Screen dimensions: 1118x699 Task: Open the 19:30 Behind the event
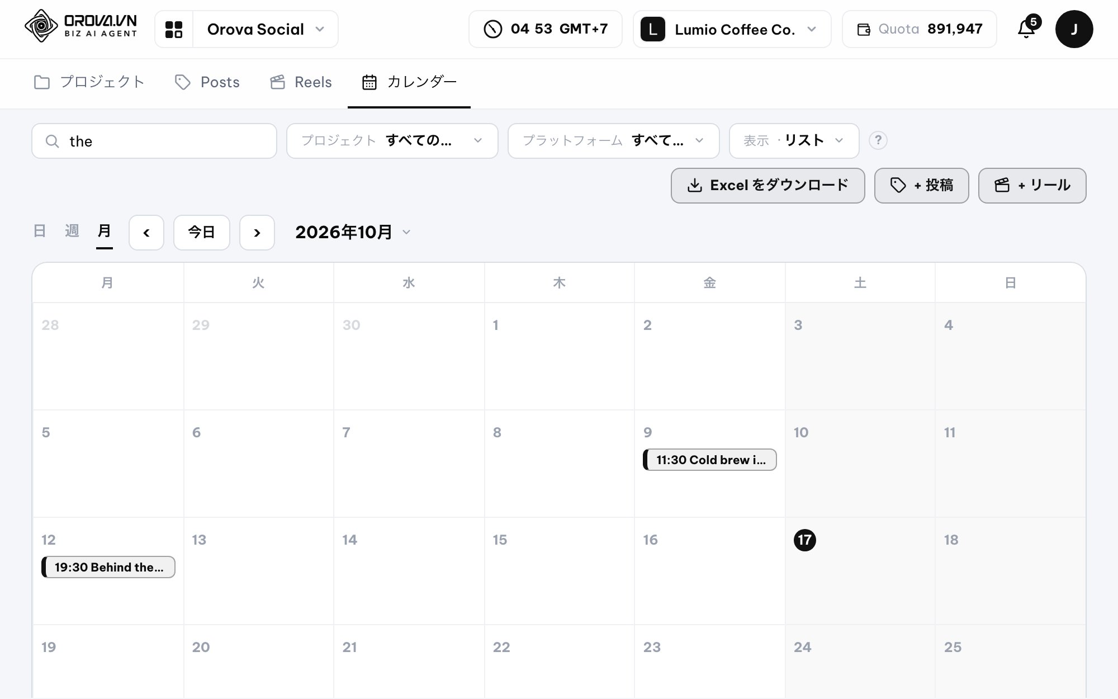coord(108,567)
